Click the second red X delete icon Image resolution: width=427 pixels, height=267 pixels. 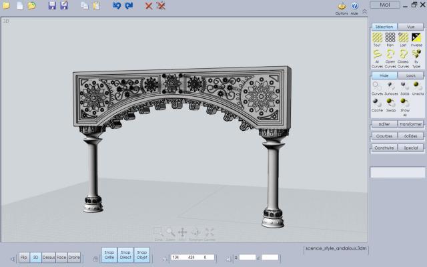pos(161,6)
